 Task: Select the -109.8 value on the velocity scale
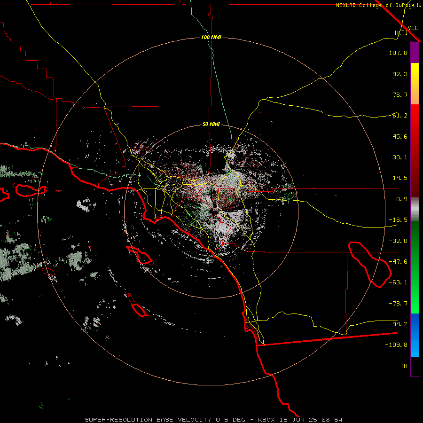[x=396, y=345]
